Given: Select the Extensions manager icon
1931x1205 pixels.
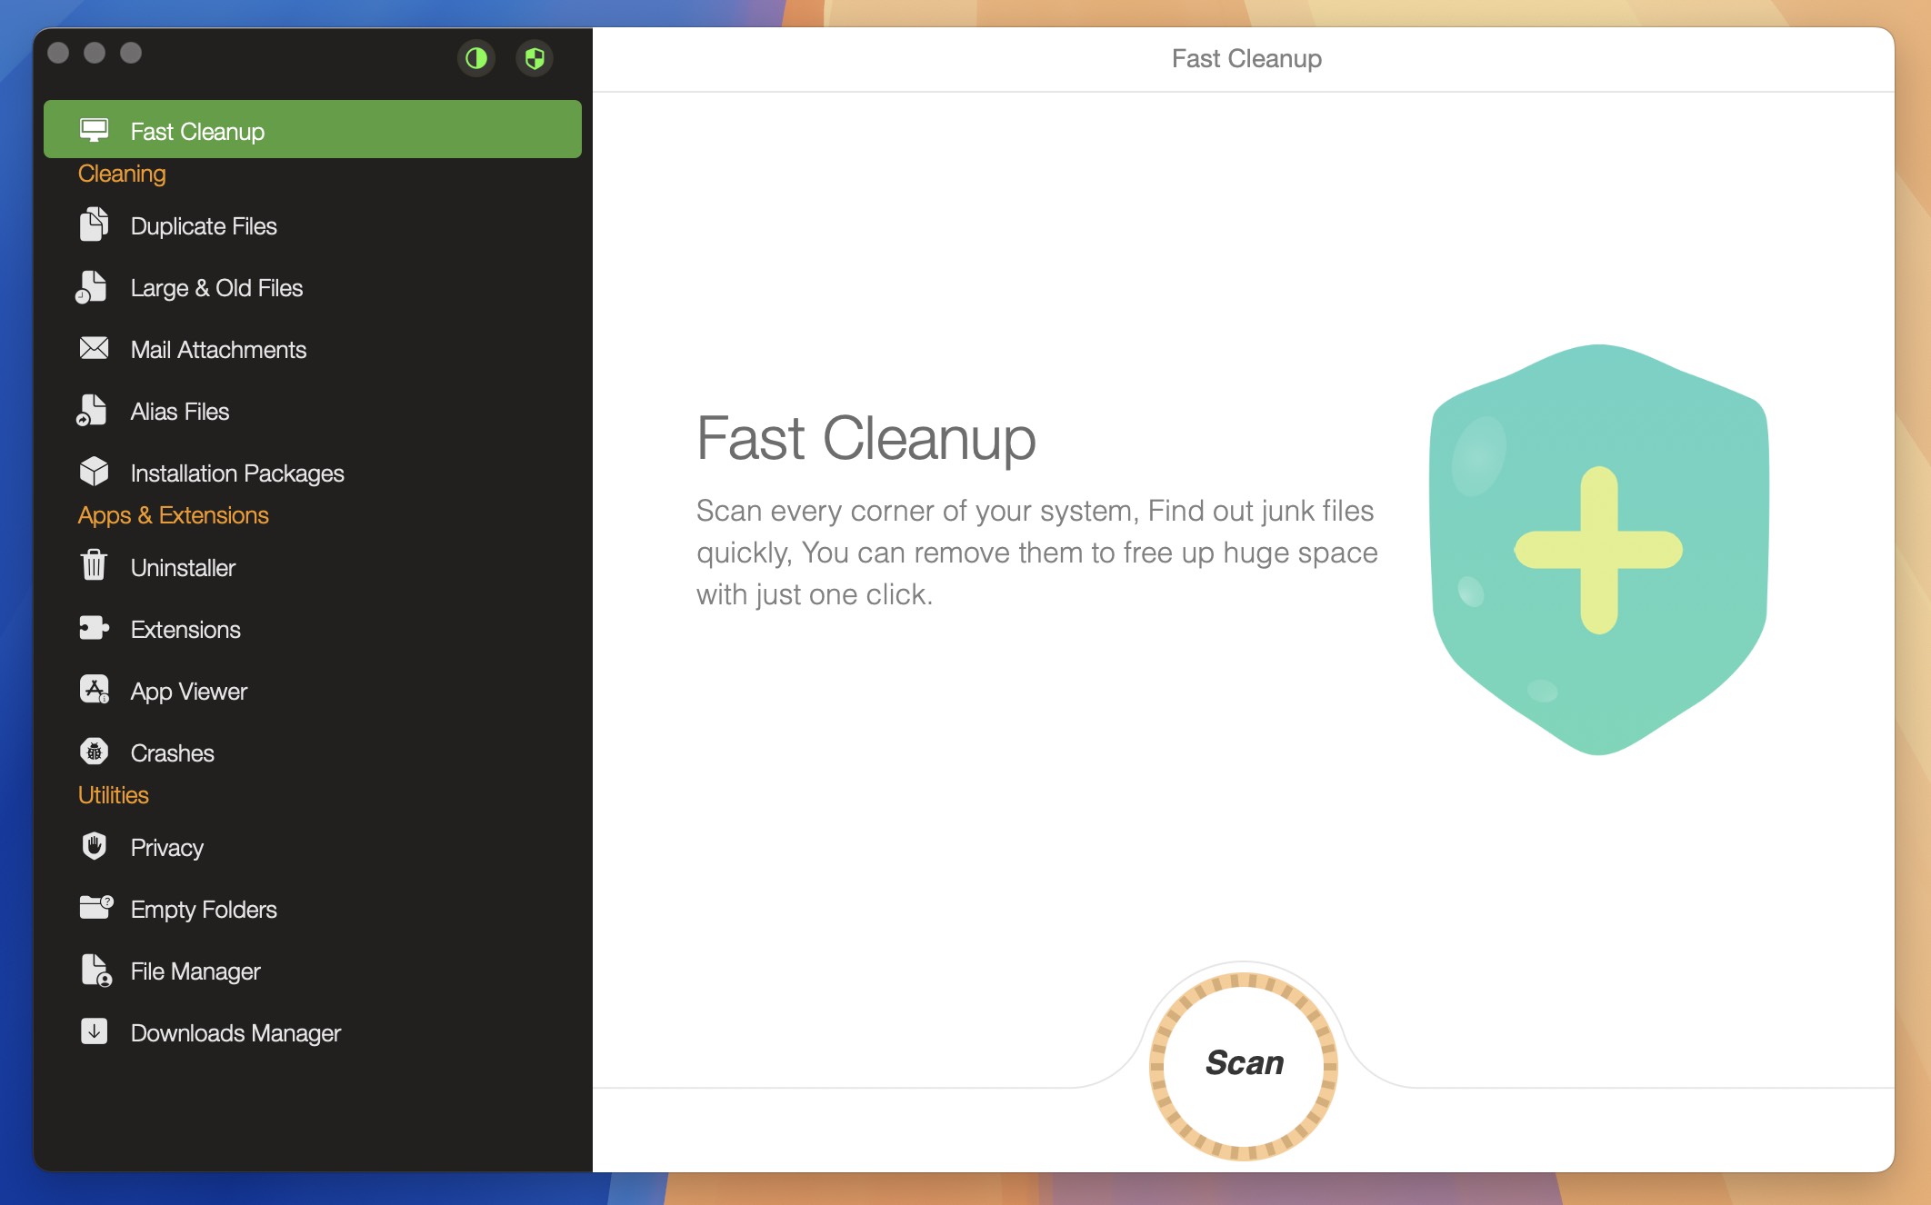Looking at the screenshot, I should (x=93, y=627).
